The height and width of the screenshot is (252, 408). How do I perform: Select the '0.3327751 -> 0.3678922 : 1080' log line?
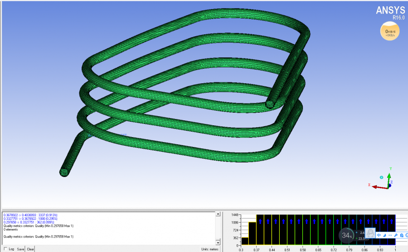point(30,219)
